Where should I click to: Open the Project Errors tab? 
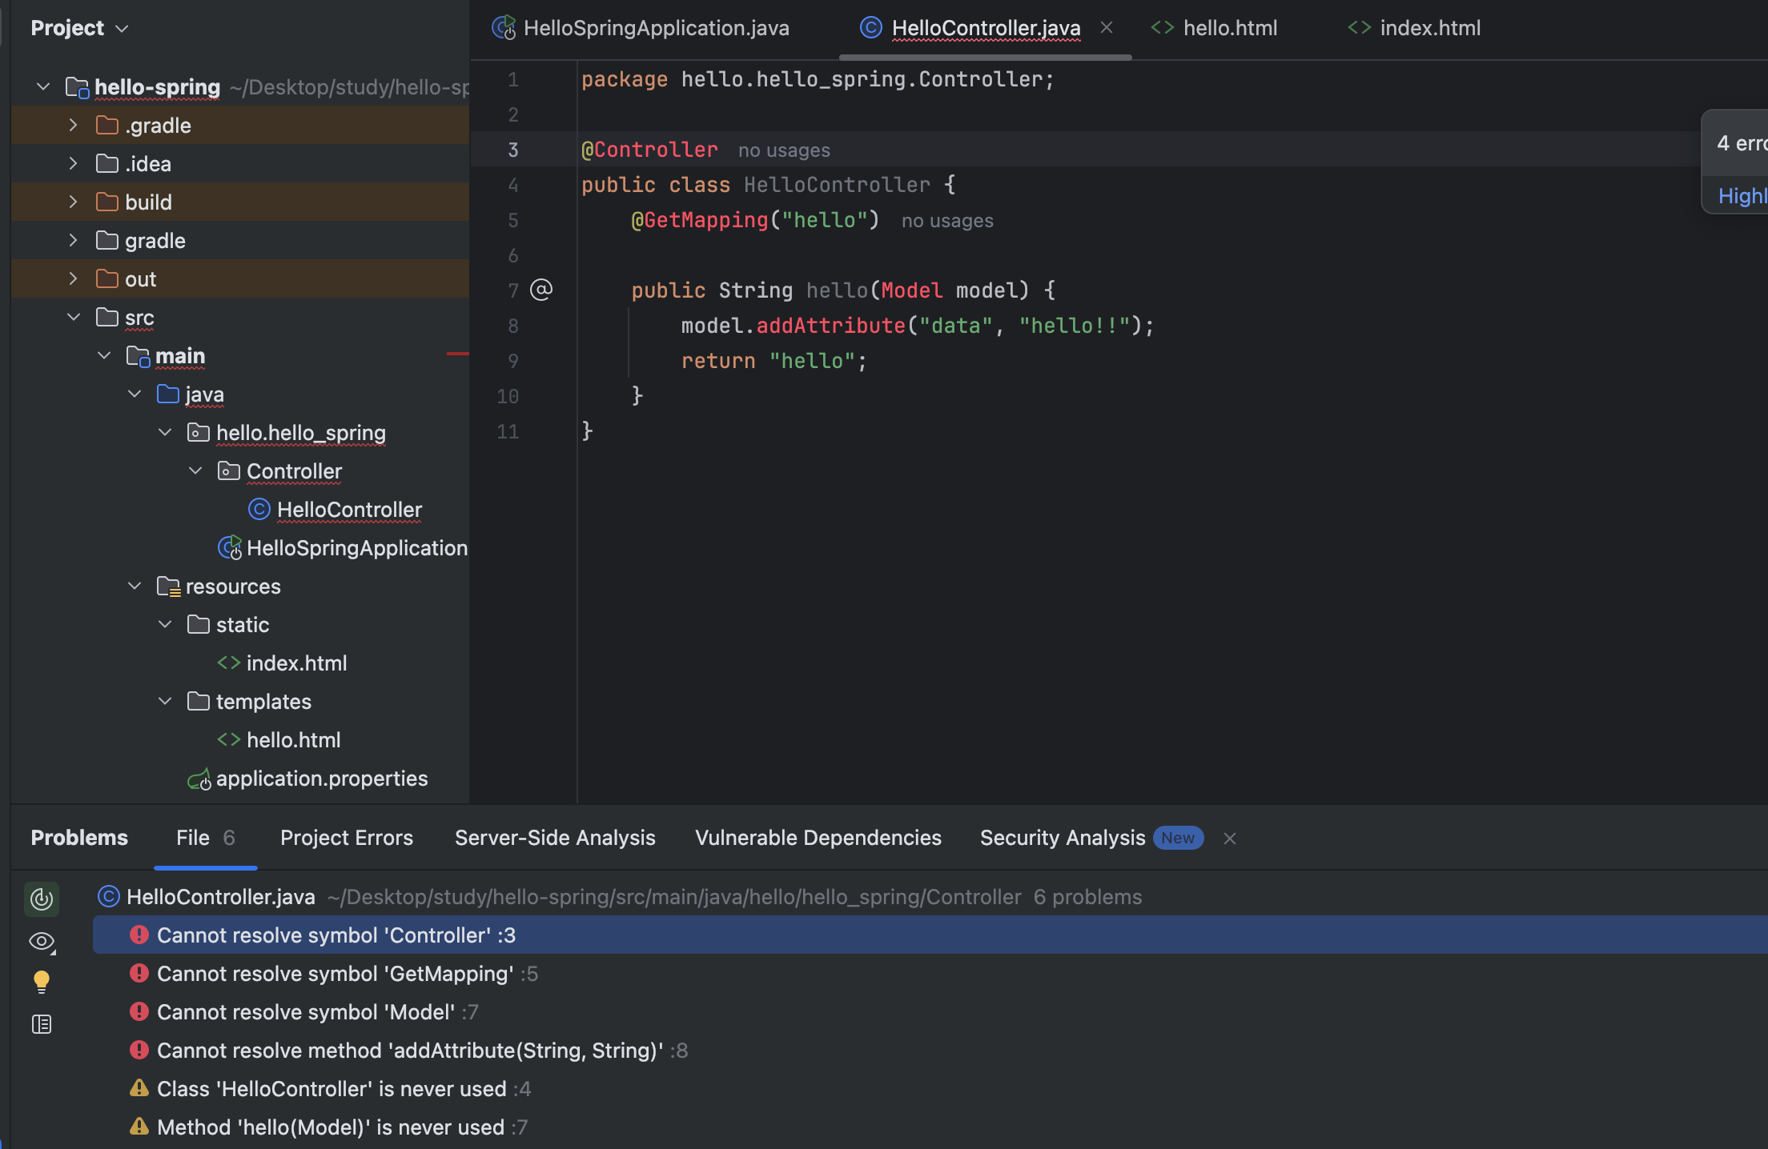click(347, 838)
